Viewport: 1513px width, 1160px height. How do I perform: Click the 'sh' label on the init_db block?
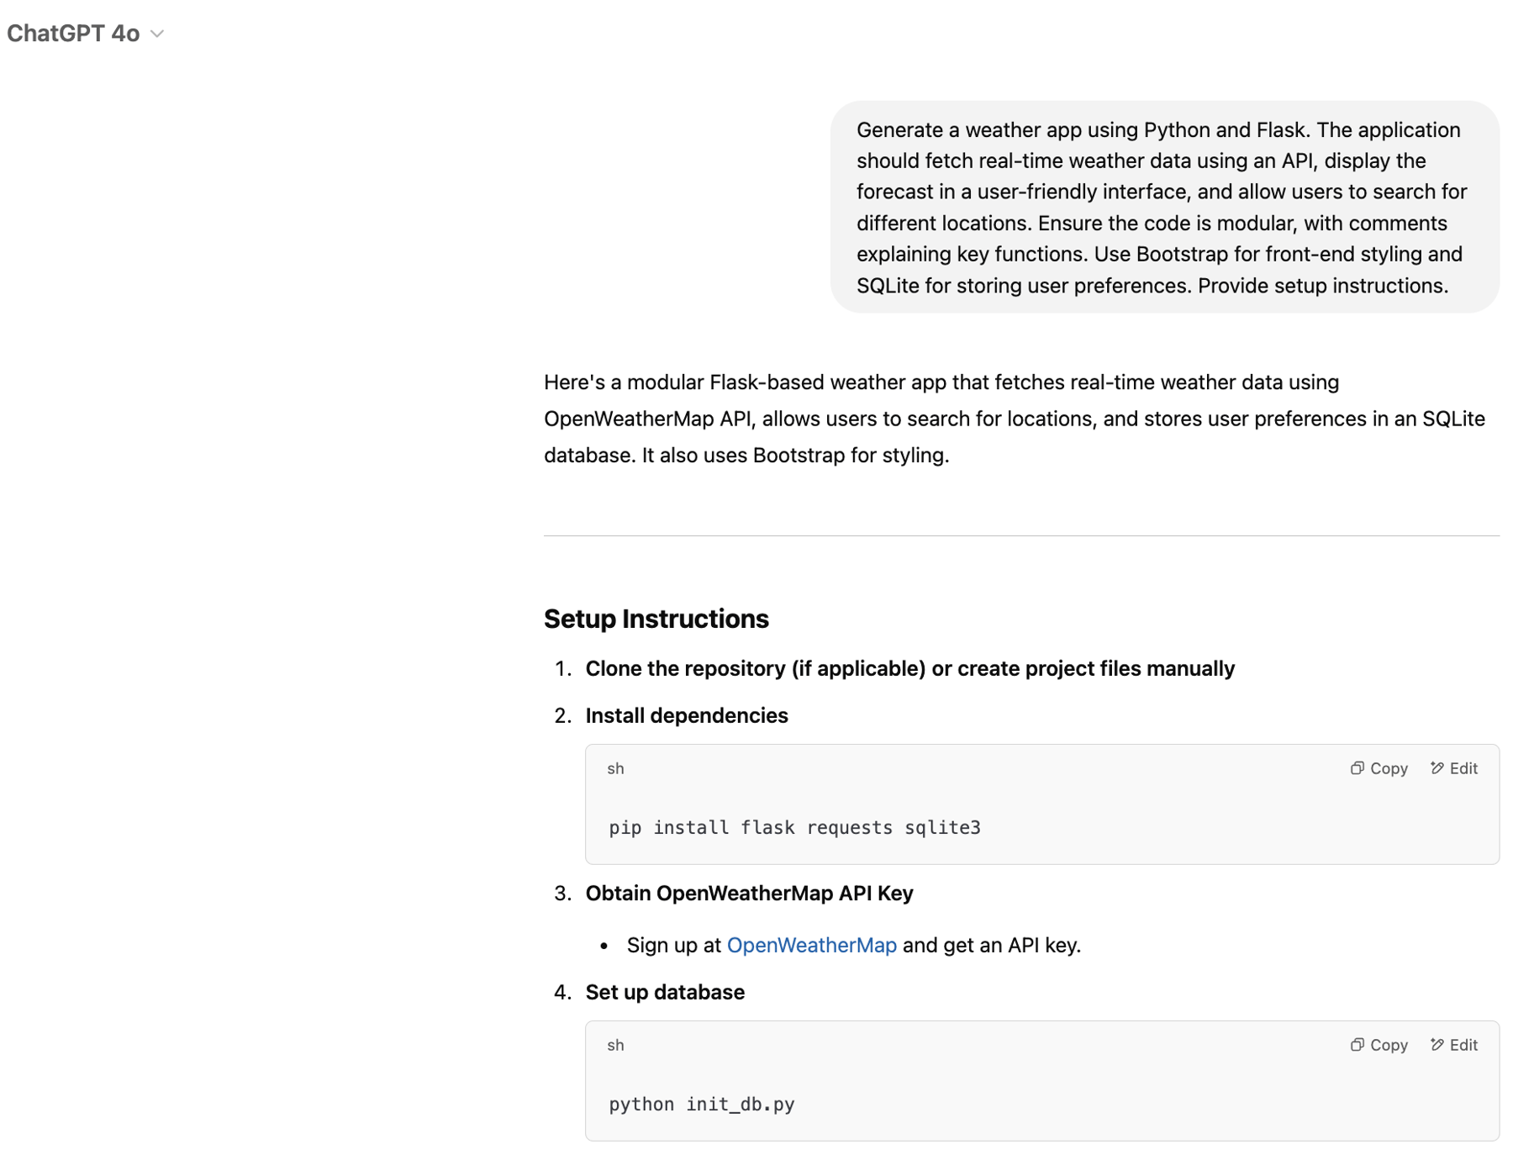[615, 1045]
